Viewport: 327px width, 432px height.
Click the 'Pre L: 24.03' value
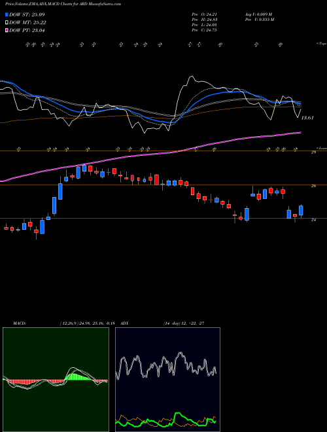(x=204, y=25)
